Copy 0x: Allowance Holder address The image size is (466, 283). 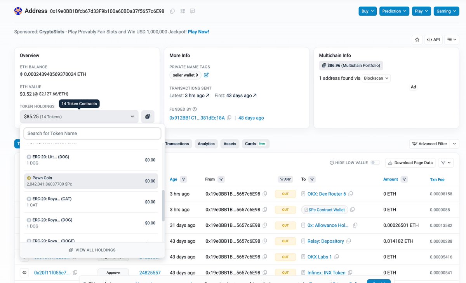click(355, 225)
